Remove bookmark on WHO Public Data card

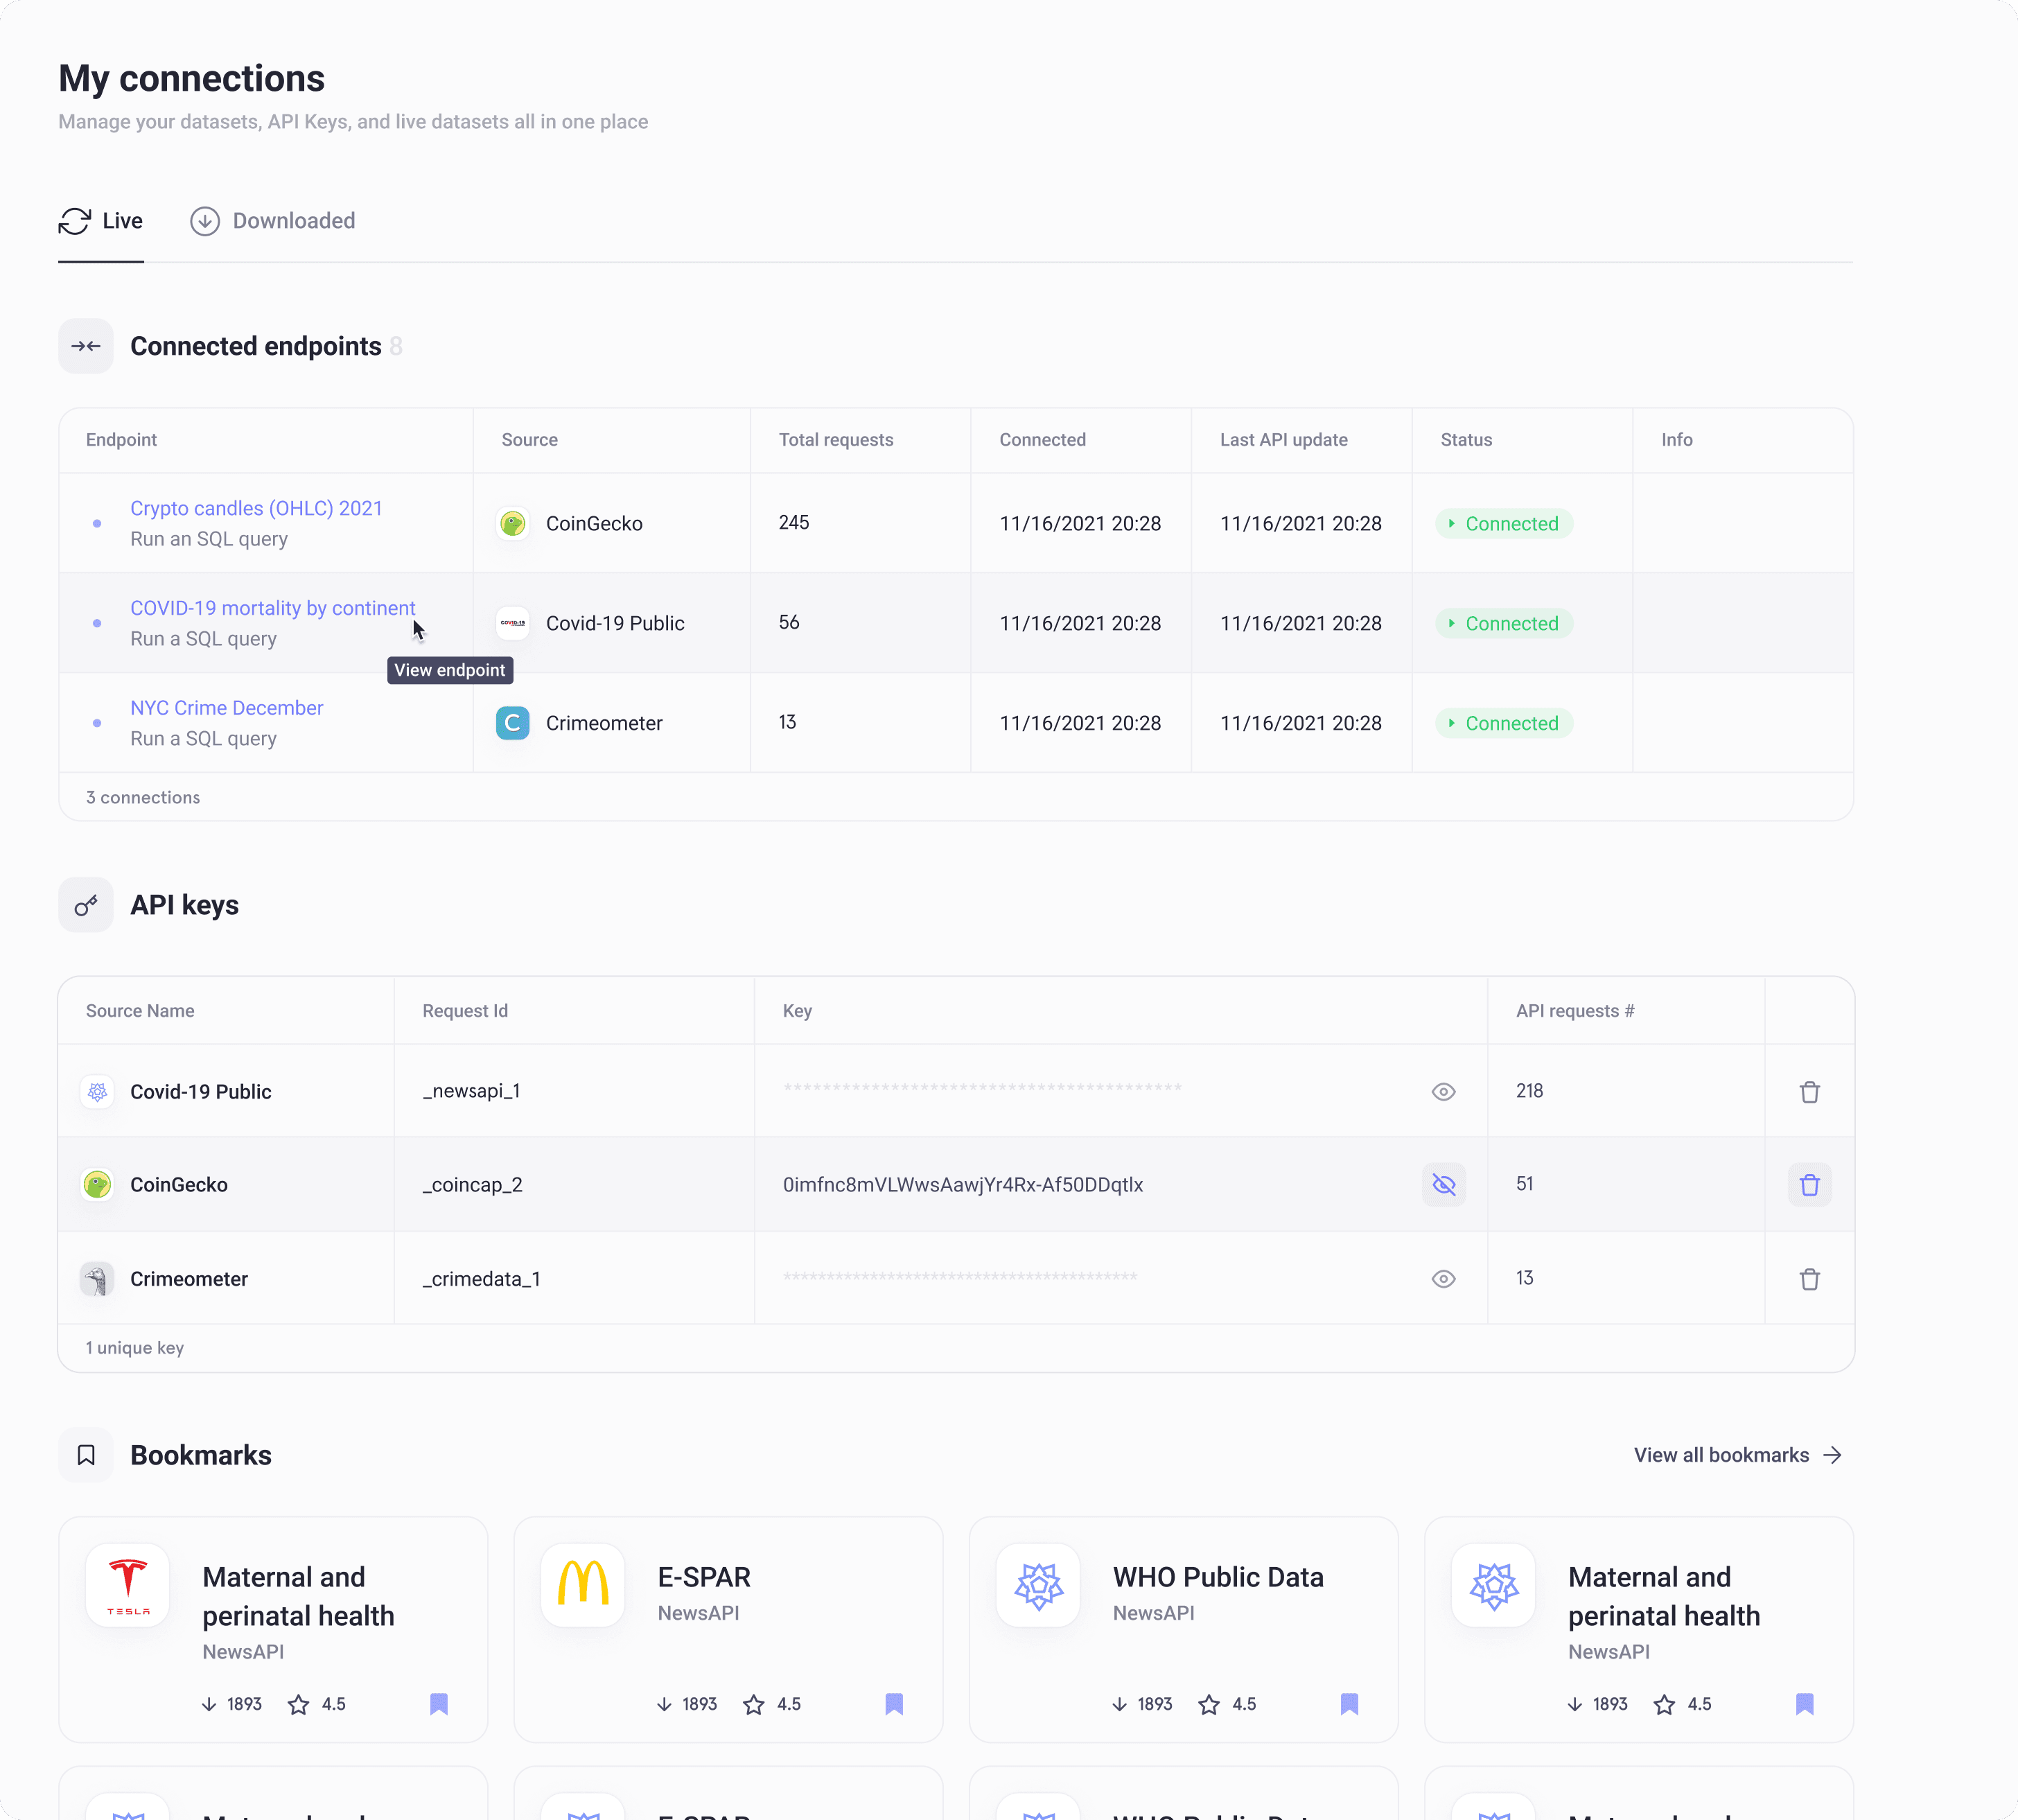pos(1349,1704)
